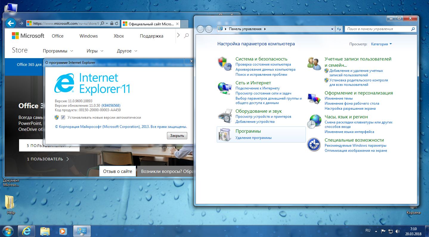429x237 pixels.
Task: Expand the arrow after 'Панель управления' breadcrumb
Action: (265, 29)
